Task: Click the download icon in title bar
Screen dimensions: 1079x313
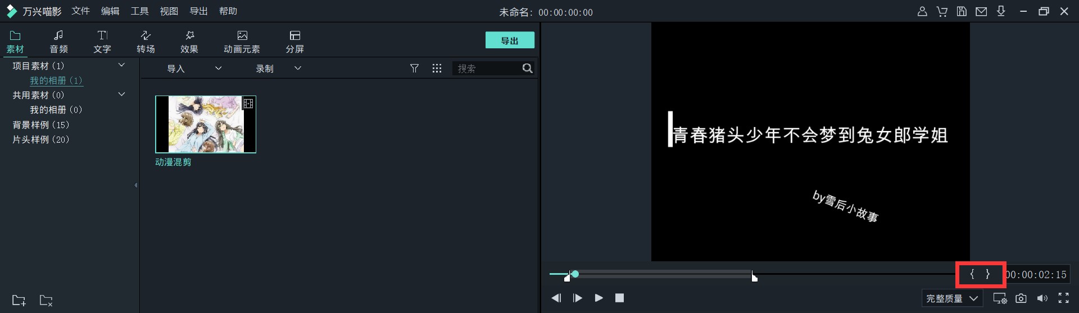Action: coord(1001,11)
